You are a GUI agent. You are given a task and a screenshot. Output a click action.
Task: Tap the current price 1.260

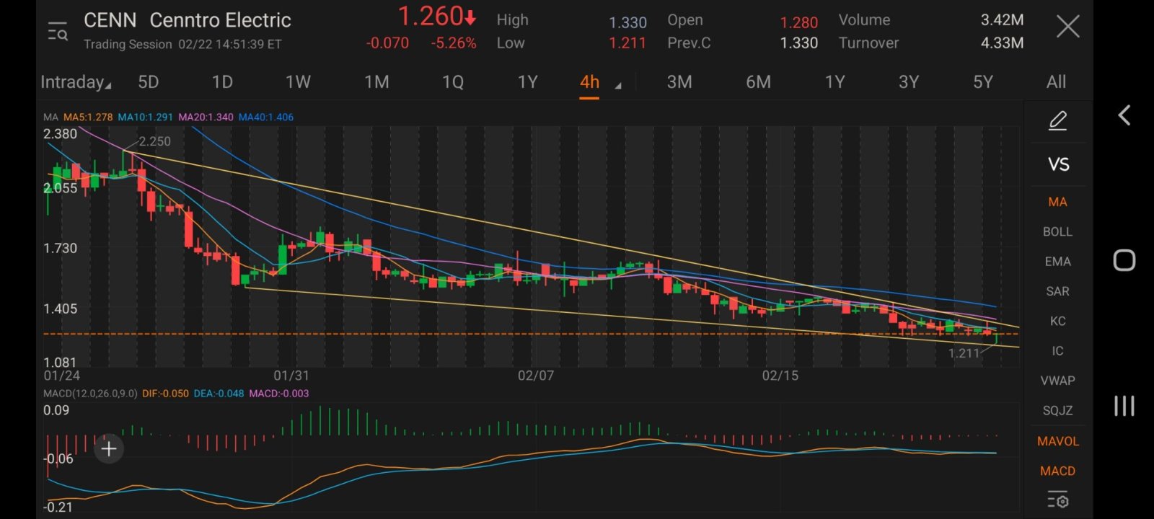437,17
